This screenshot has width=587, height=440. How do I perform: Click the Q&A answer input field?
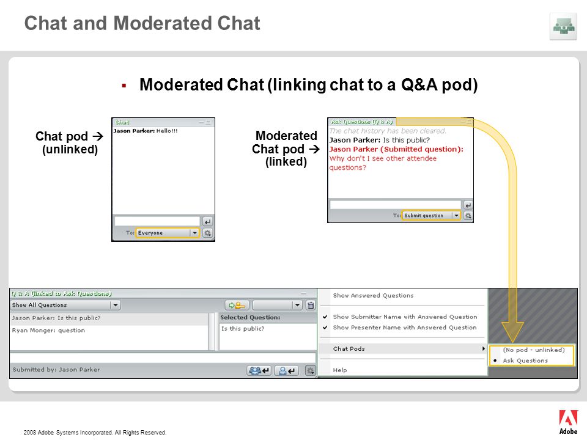coord(163,358)
